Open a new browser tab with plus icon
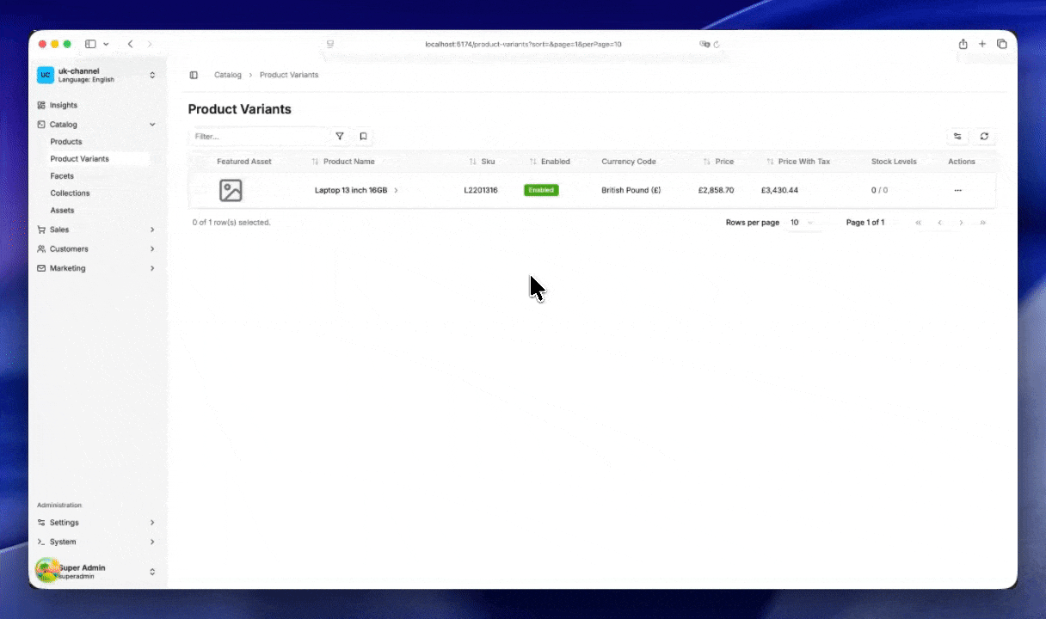1046x619 pixels. click(x=982, y=44)
